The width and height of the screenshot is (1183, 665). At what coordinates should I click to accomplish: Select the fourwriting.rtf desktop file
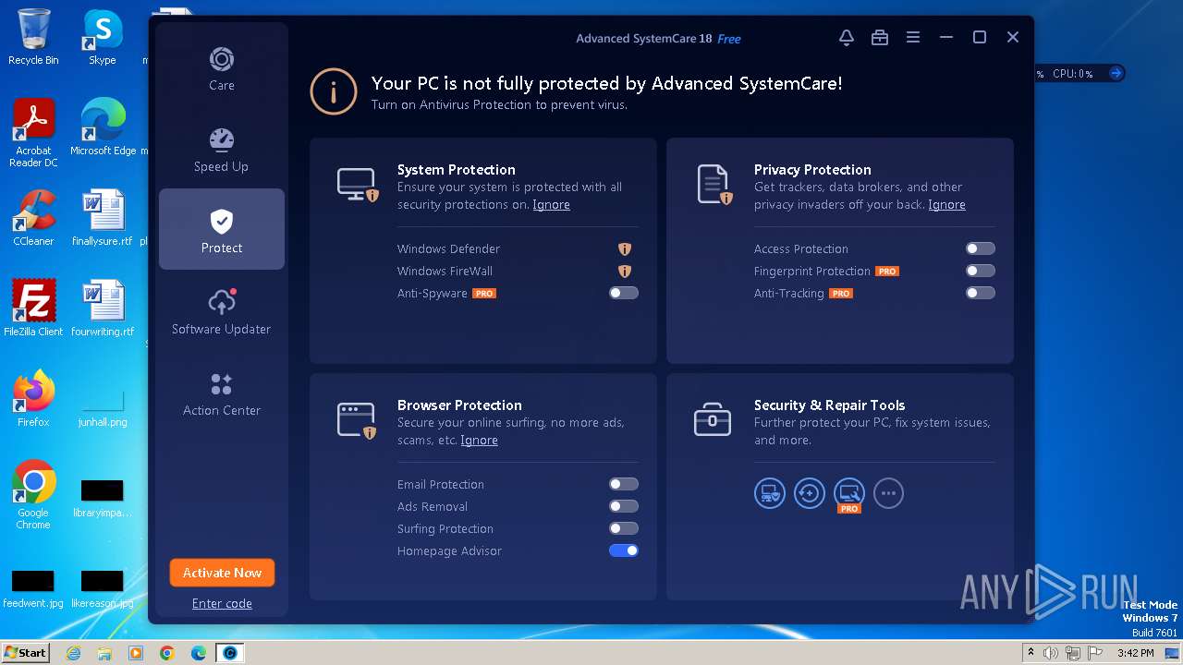[103, 308]
